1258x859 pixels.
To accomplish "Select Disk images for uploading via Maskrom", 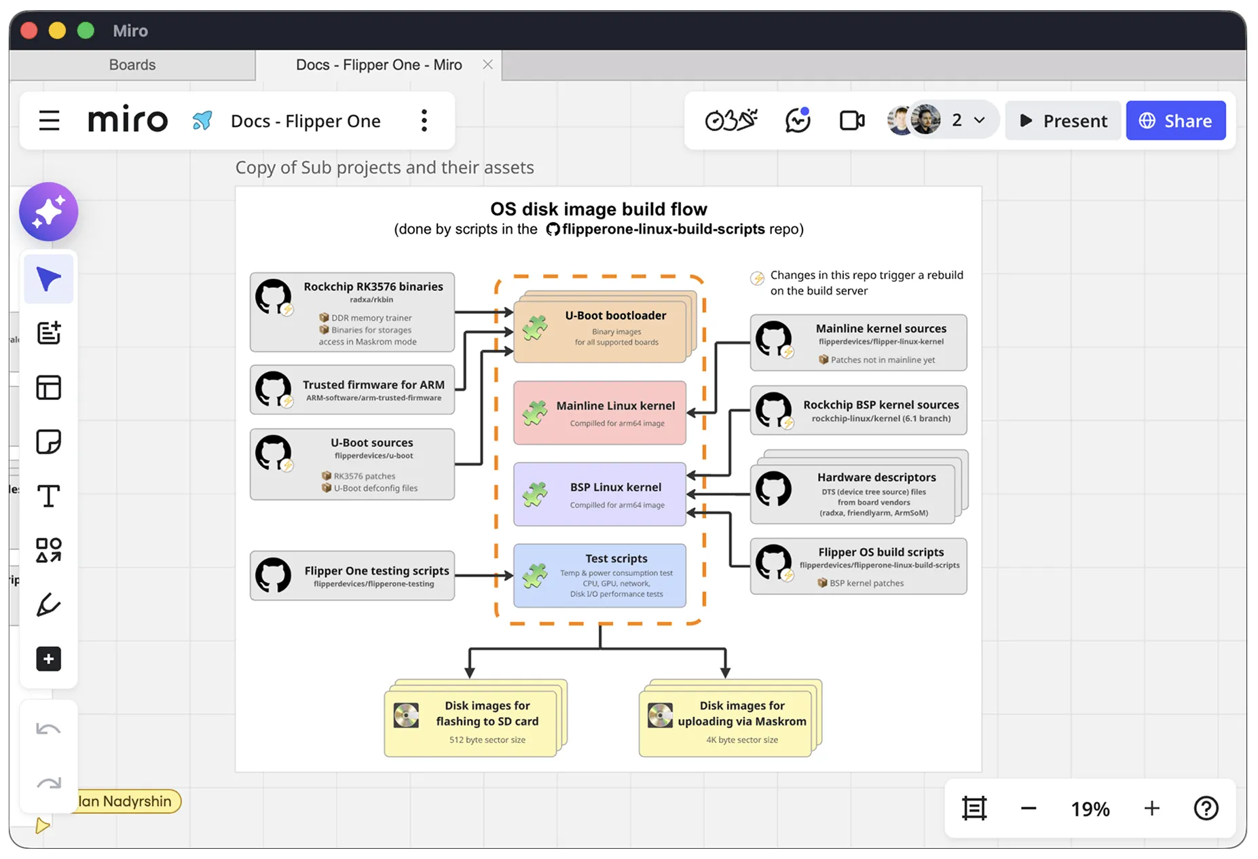I will click(x=725, y=723).
